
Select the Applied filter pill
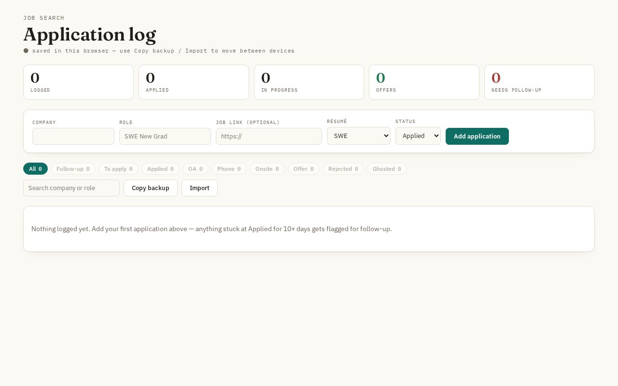tap(160, 169)
